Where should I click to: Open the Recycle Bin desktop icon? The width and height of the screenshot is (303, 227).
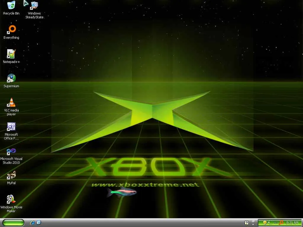[11, 8]
